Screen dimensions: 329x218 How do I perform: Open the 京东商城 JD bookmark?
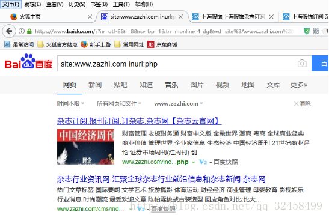coord(162,44)
